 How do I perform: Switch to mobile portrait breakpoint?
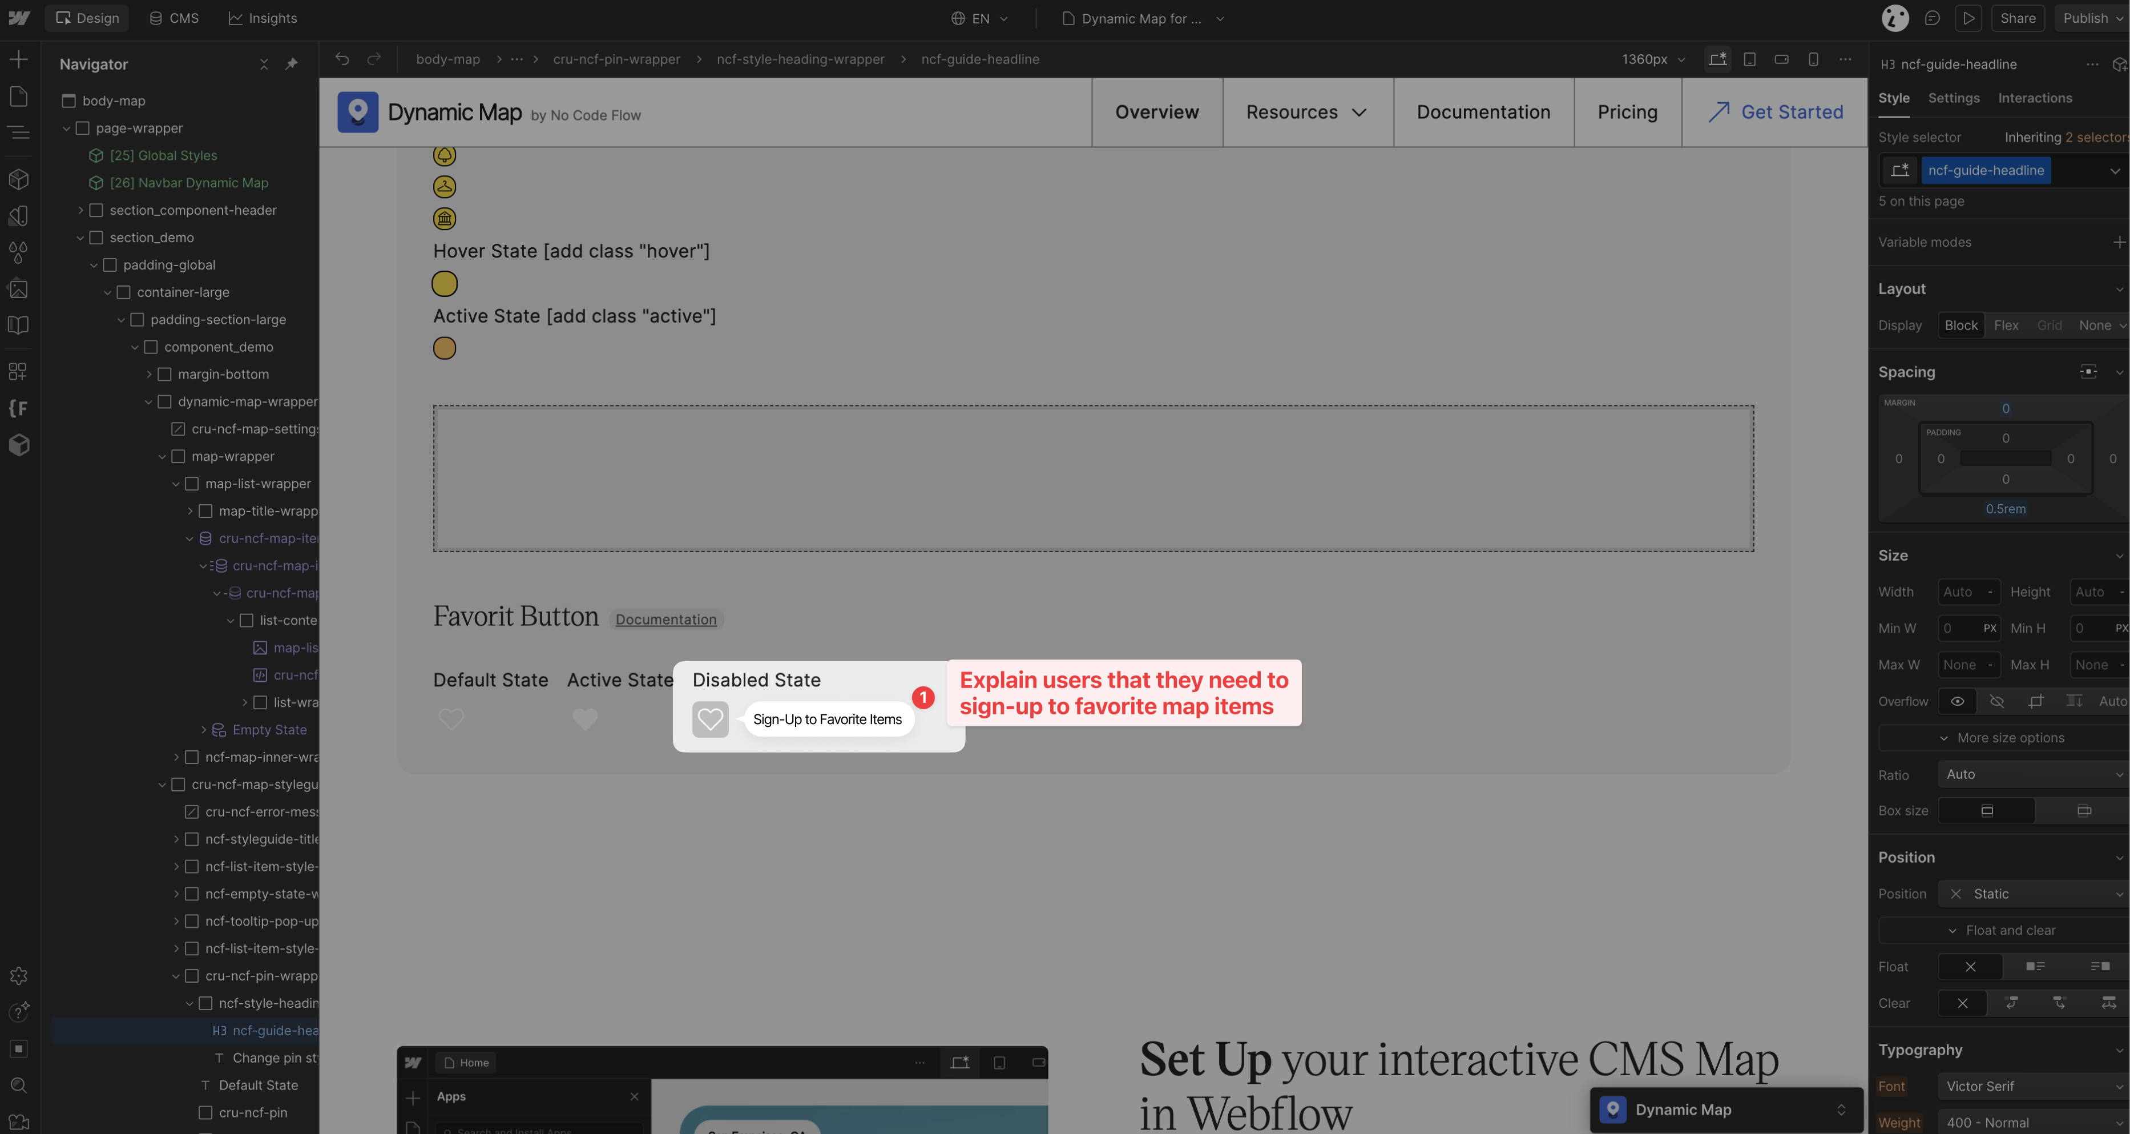[1813, 59]
